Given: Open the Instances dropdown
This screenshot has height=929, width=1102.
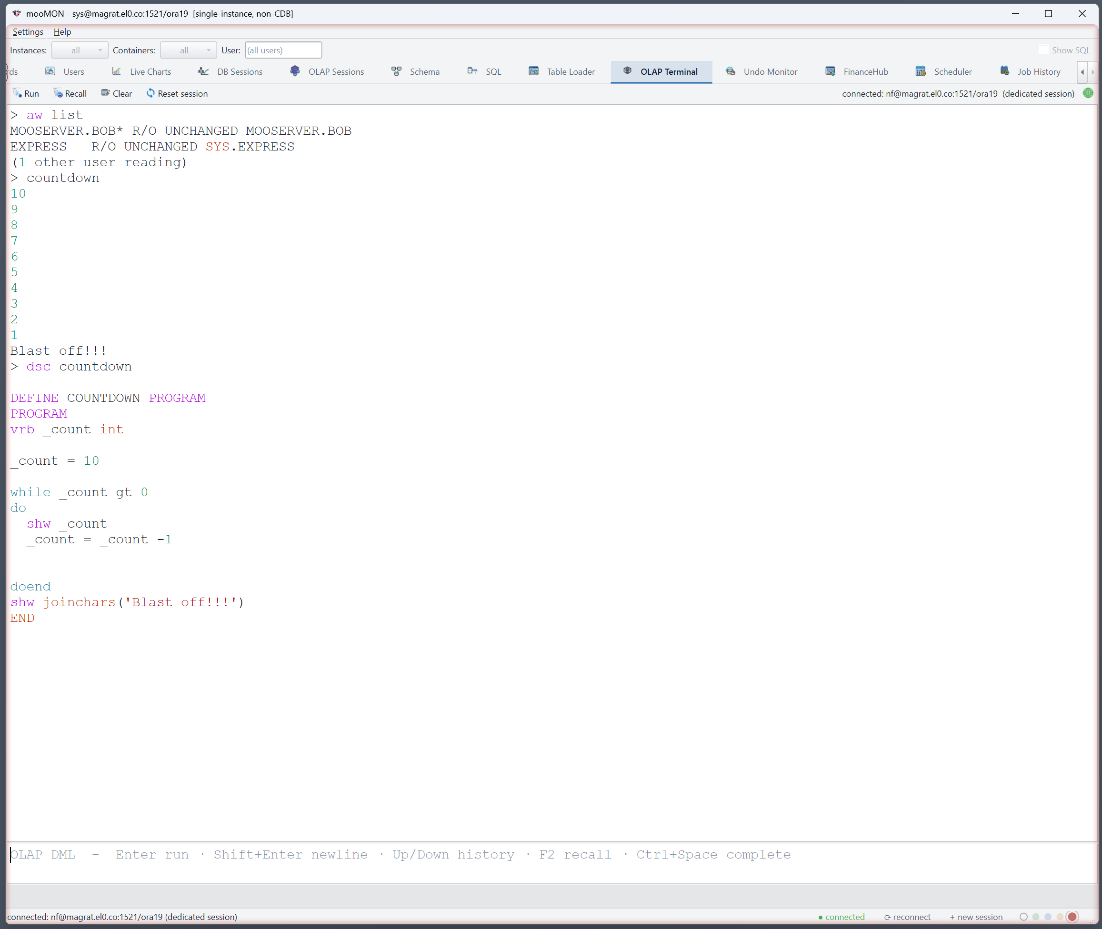Looking at the screenshot, I should 80,50.
